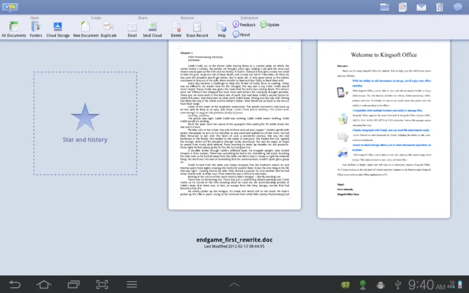Click the Kingsoft Office logo button

pos(10,7)
